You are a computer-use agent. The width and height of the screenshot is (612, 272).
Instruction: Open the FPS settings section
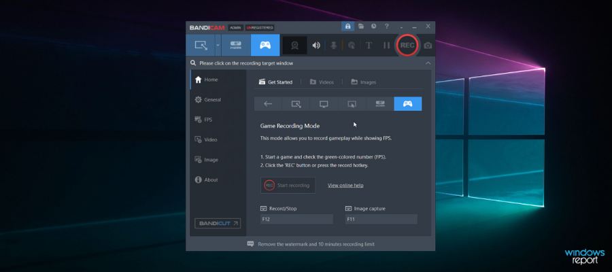(218, 120)
